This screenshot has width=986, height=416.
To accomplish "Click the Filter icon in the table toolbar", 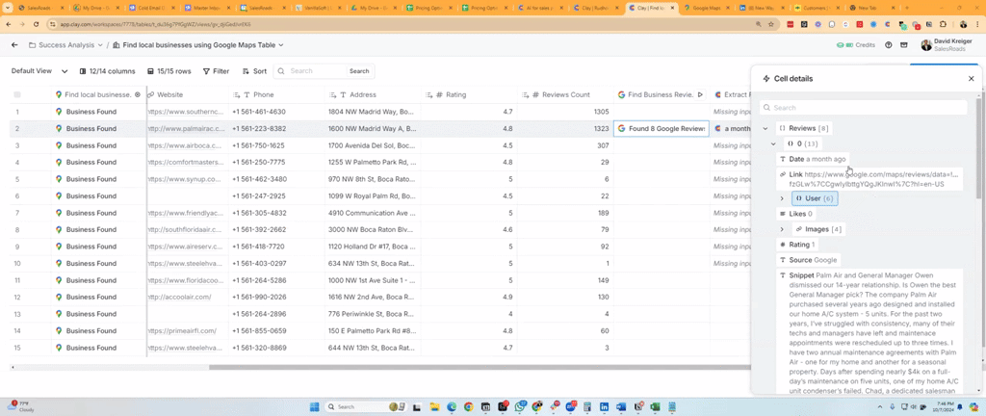I will point(207,71).
